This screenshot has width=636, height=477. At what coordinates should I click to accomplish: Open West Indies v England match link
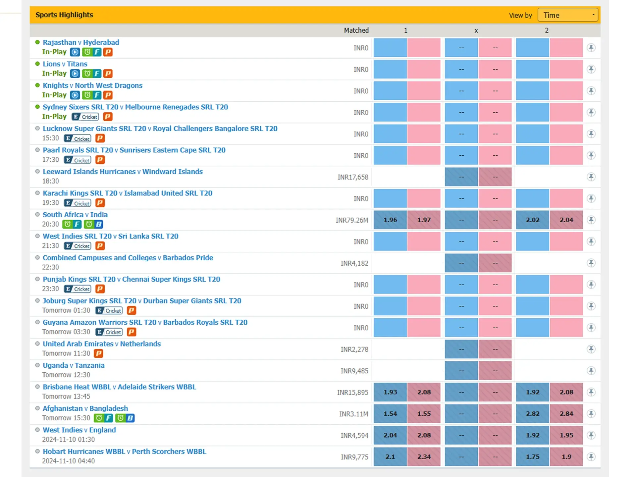click(x=79, y=430)
